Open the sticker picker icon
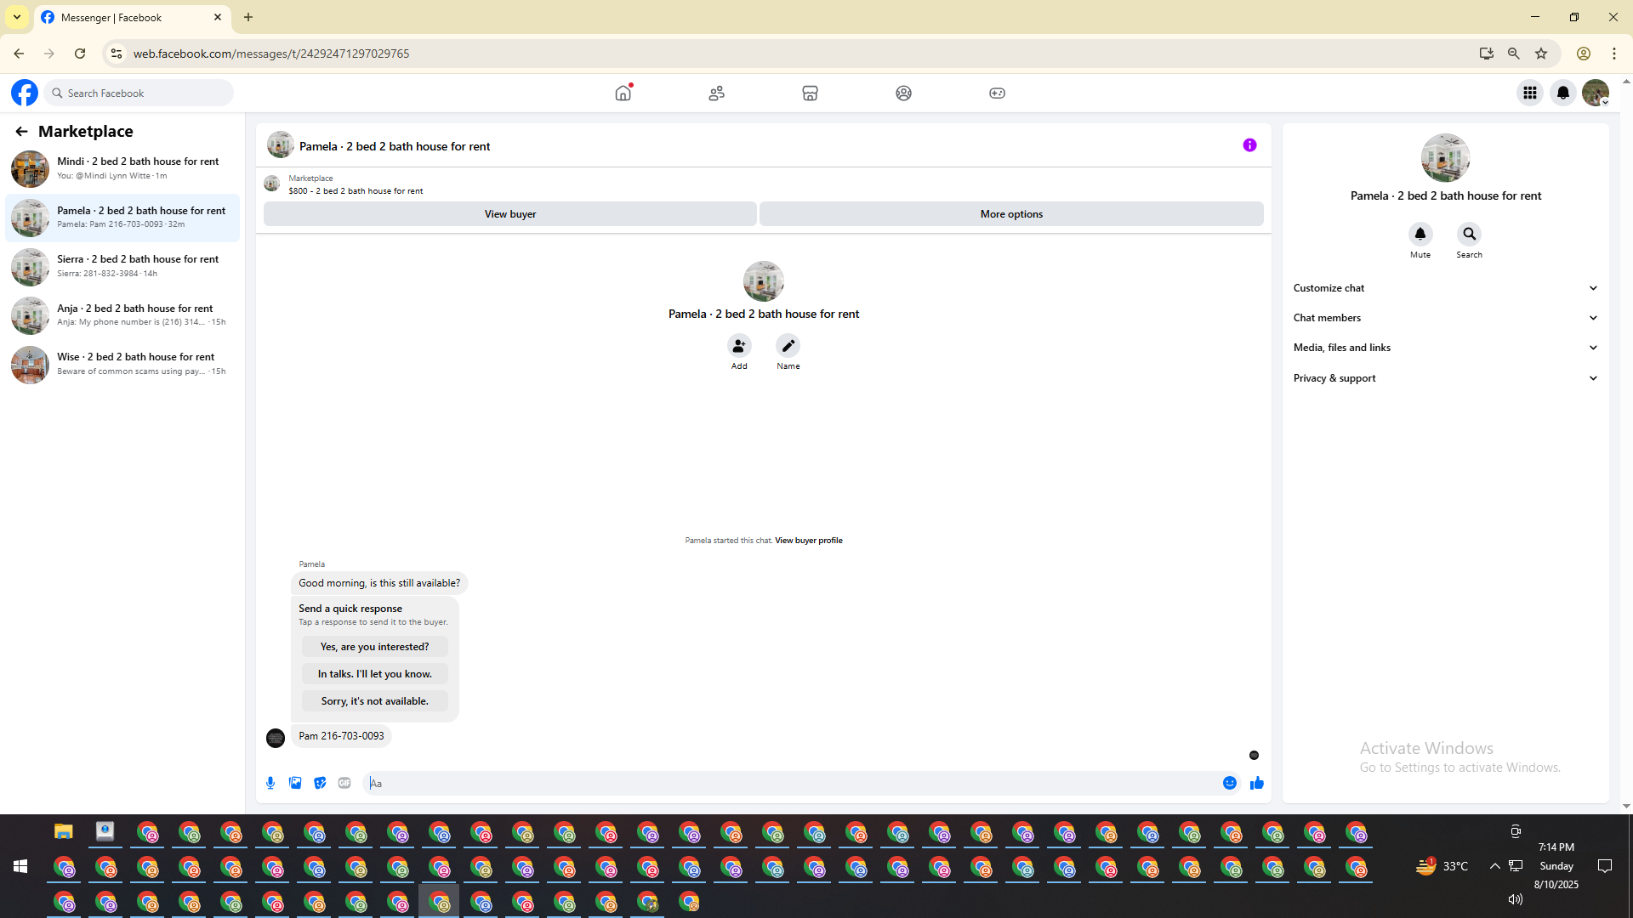The height and width of the screenshot is (918, 1633). tap(320, 783)
